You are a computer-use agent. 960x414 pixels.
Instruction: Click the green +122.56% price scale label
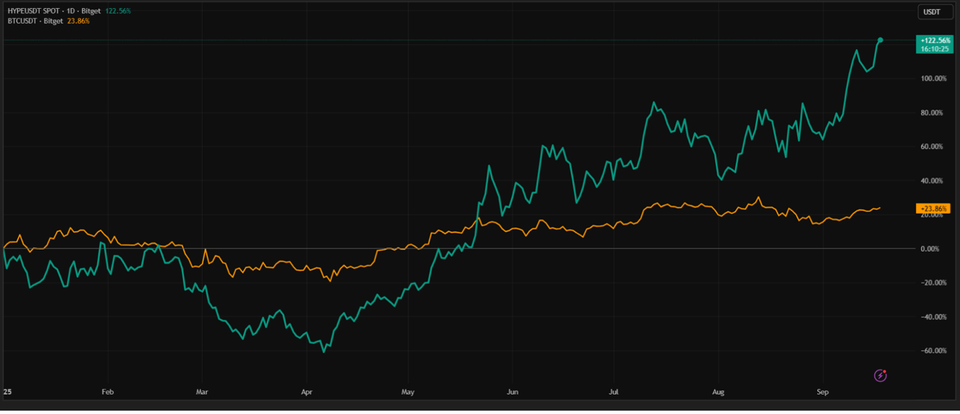[x=934, y=41]
